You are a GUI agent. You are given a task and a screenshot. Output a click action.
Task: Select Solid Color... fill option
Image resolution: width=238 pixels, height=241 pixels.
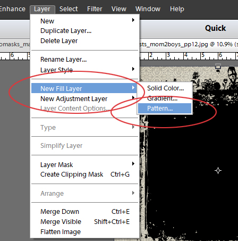165,88
